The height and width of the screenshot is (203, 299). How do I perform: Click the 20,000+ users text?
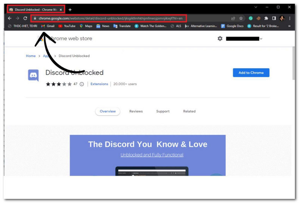point(125,84)
